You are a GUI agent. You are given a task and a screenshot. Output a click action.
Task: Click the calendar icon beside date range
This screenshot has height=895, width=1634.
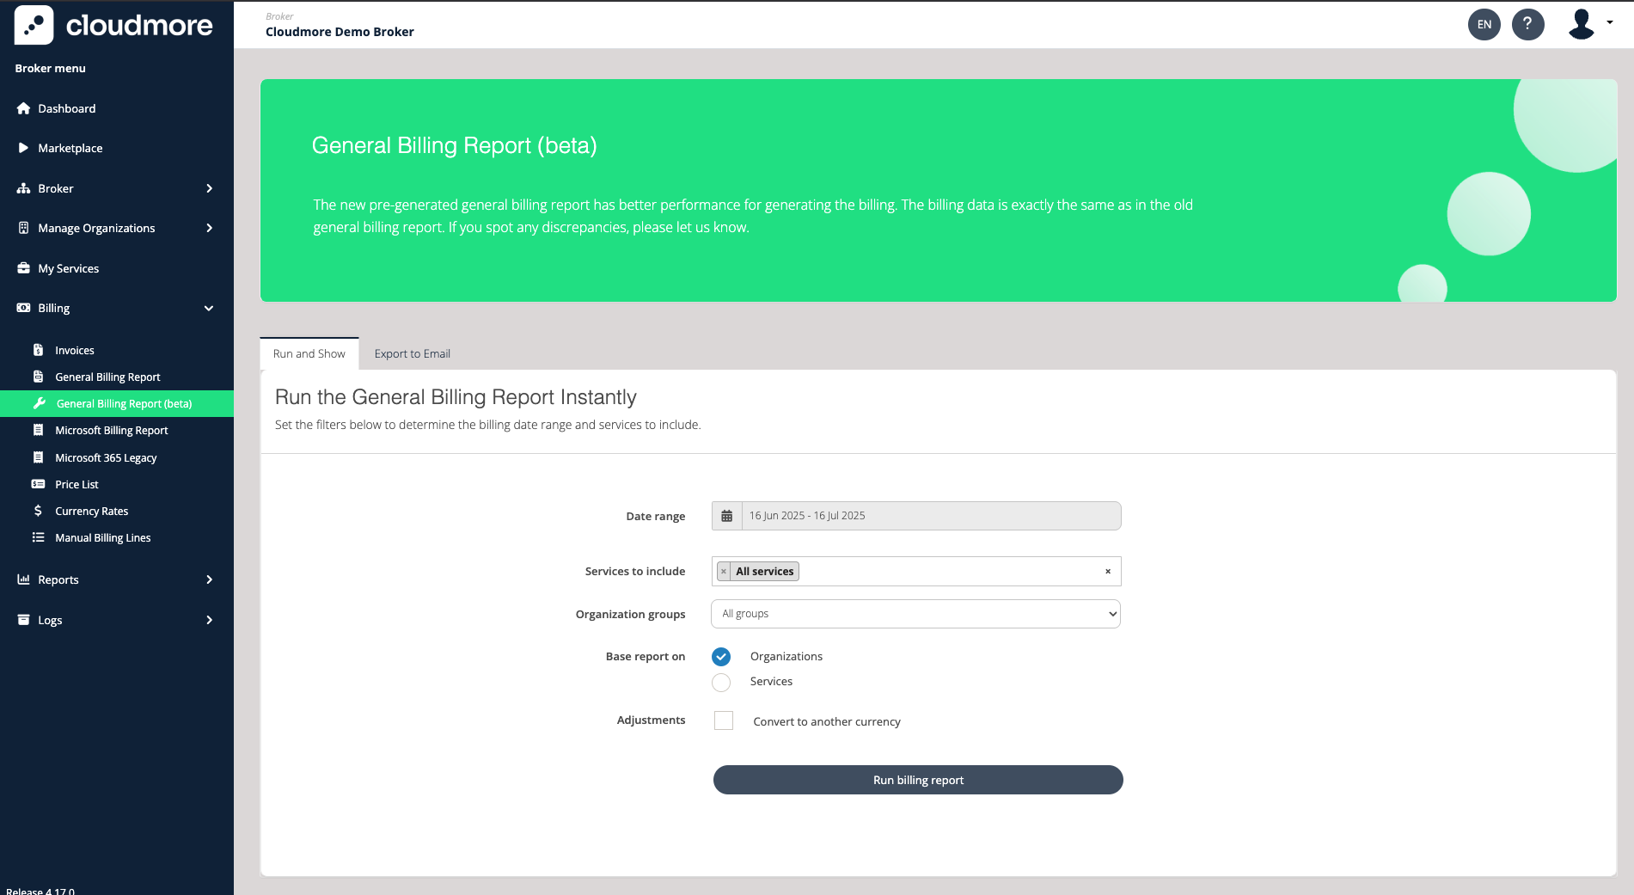click(727, 516)
